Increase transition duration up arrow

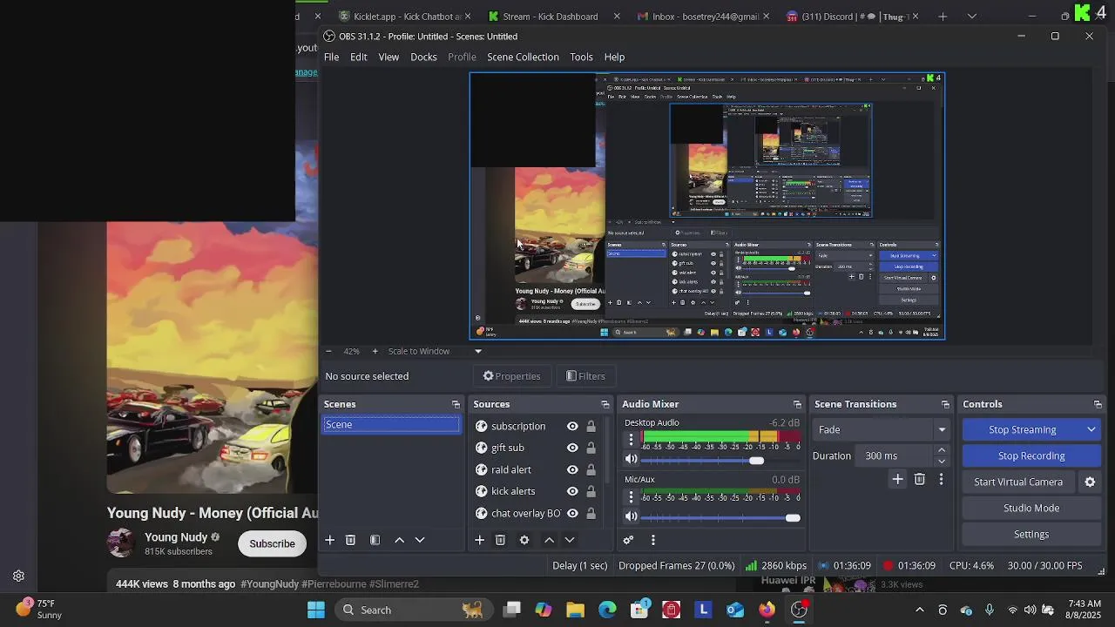point(942,450)
